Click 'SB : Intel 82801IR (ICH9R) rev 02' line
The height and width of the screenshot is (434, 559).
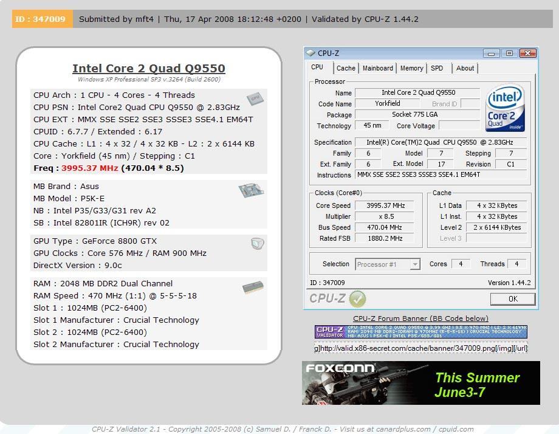(x=101, y=223)
